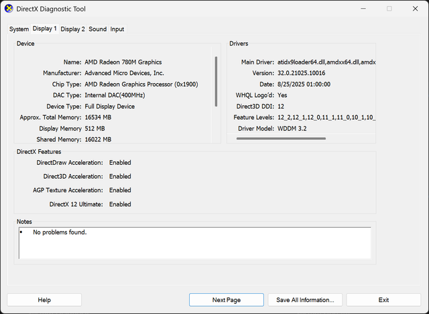429x314 pixels.
Task: Click the Help button
Action: coord(44,300)
